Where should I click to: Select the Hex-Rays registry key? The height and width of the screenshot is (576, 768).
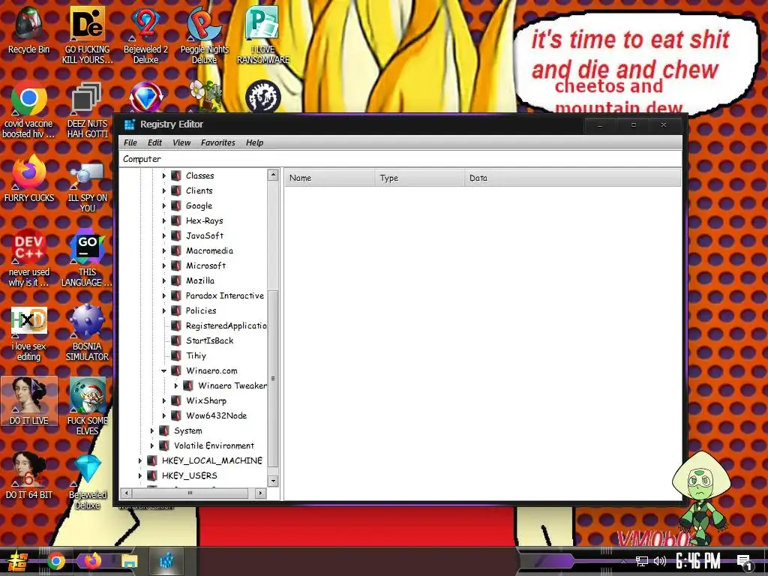[204, 220]
